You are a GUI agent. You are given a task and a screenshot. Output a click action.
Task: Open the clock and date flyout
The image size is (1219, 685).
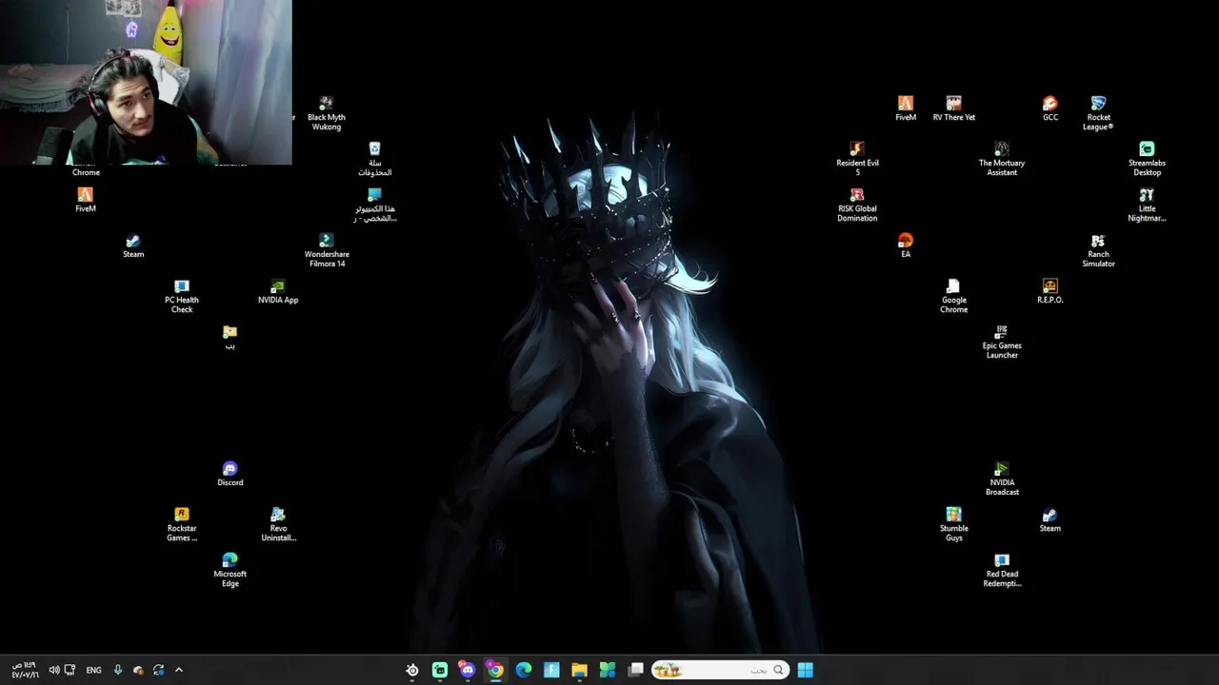pos(26,670)
